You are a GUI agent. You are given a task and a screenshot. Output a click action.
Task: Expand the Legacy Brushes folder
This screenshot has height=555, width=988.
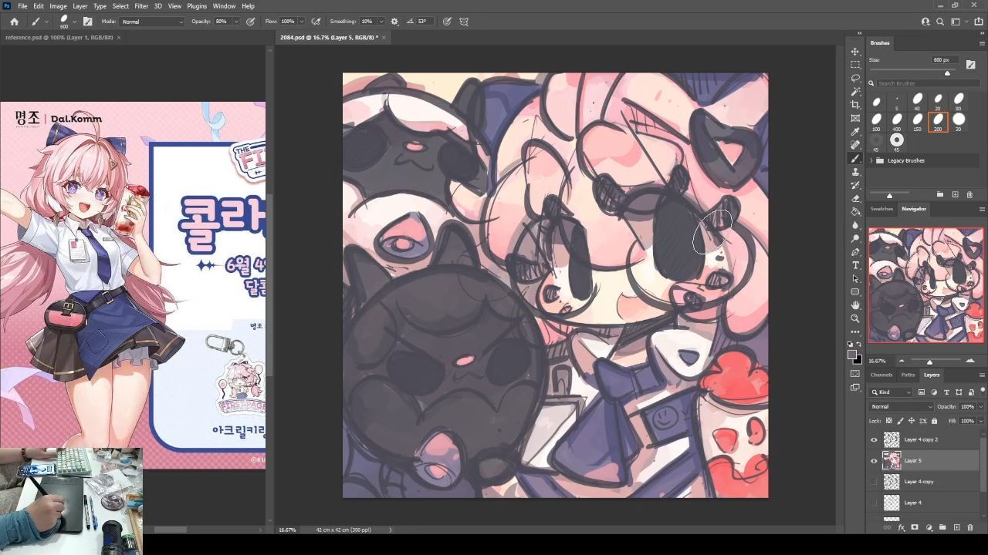(871, 160)
